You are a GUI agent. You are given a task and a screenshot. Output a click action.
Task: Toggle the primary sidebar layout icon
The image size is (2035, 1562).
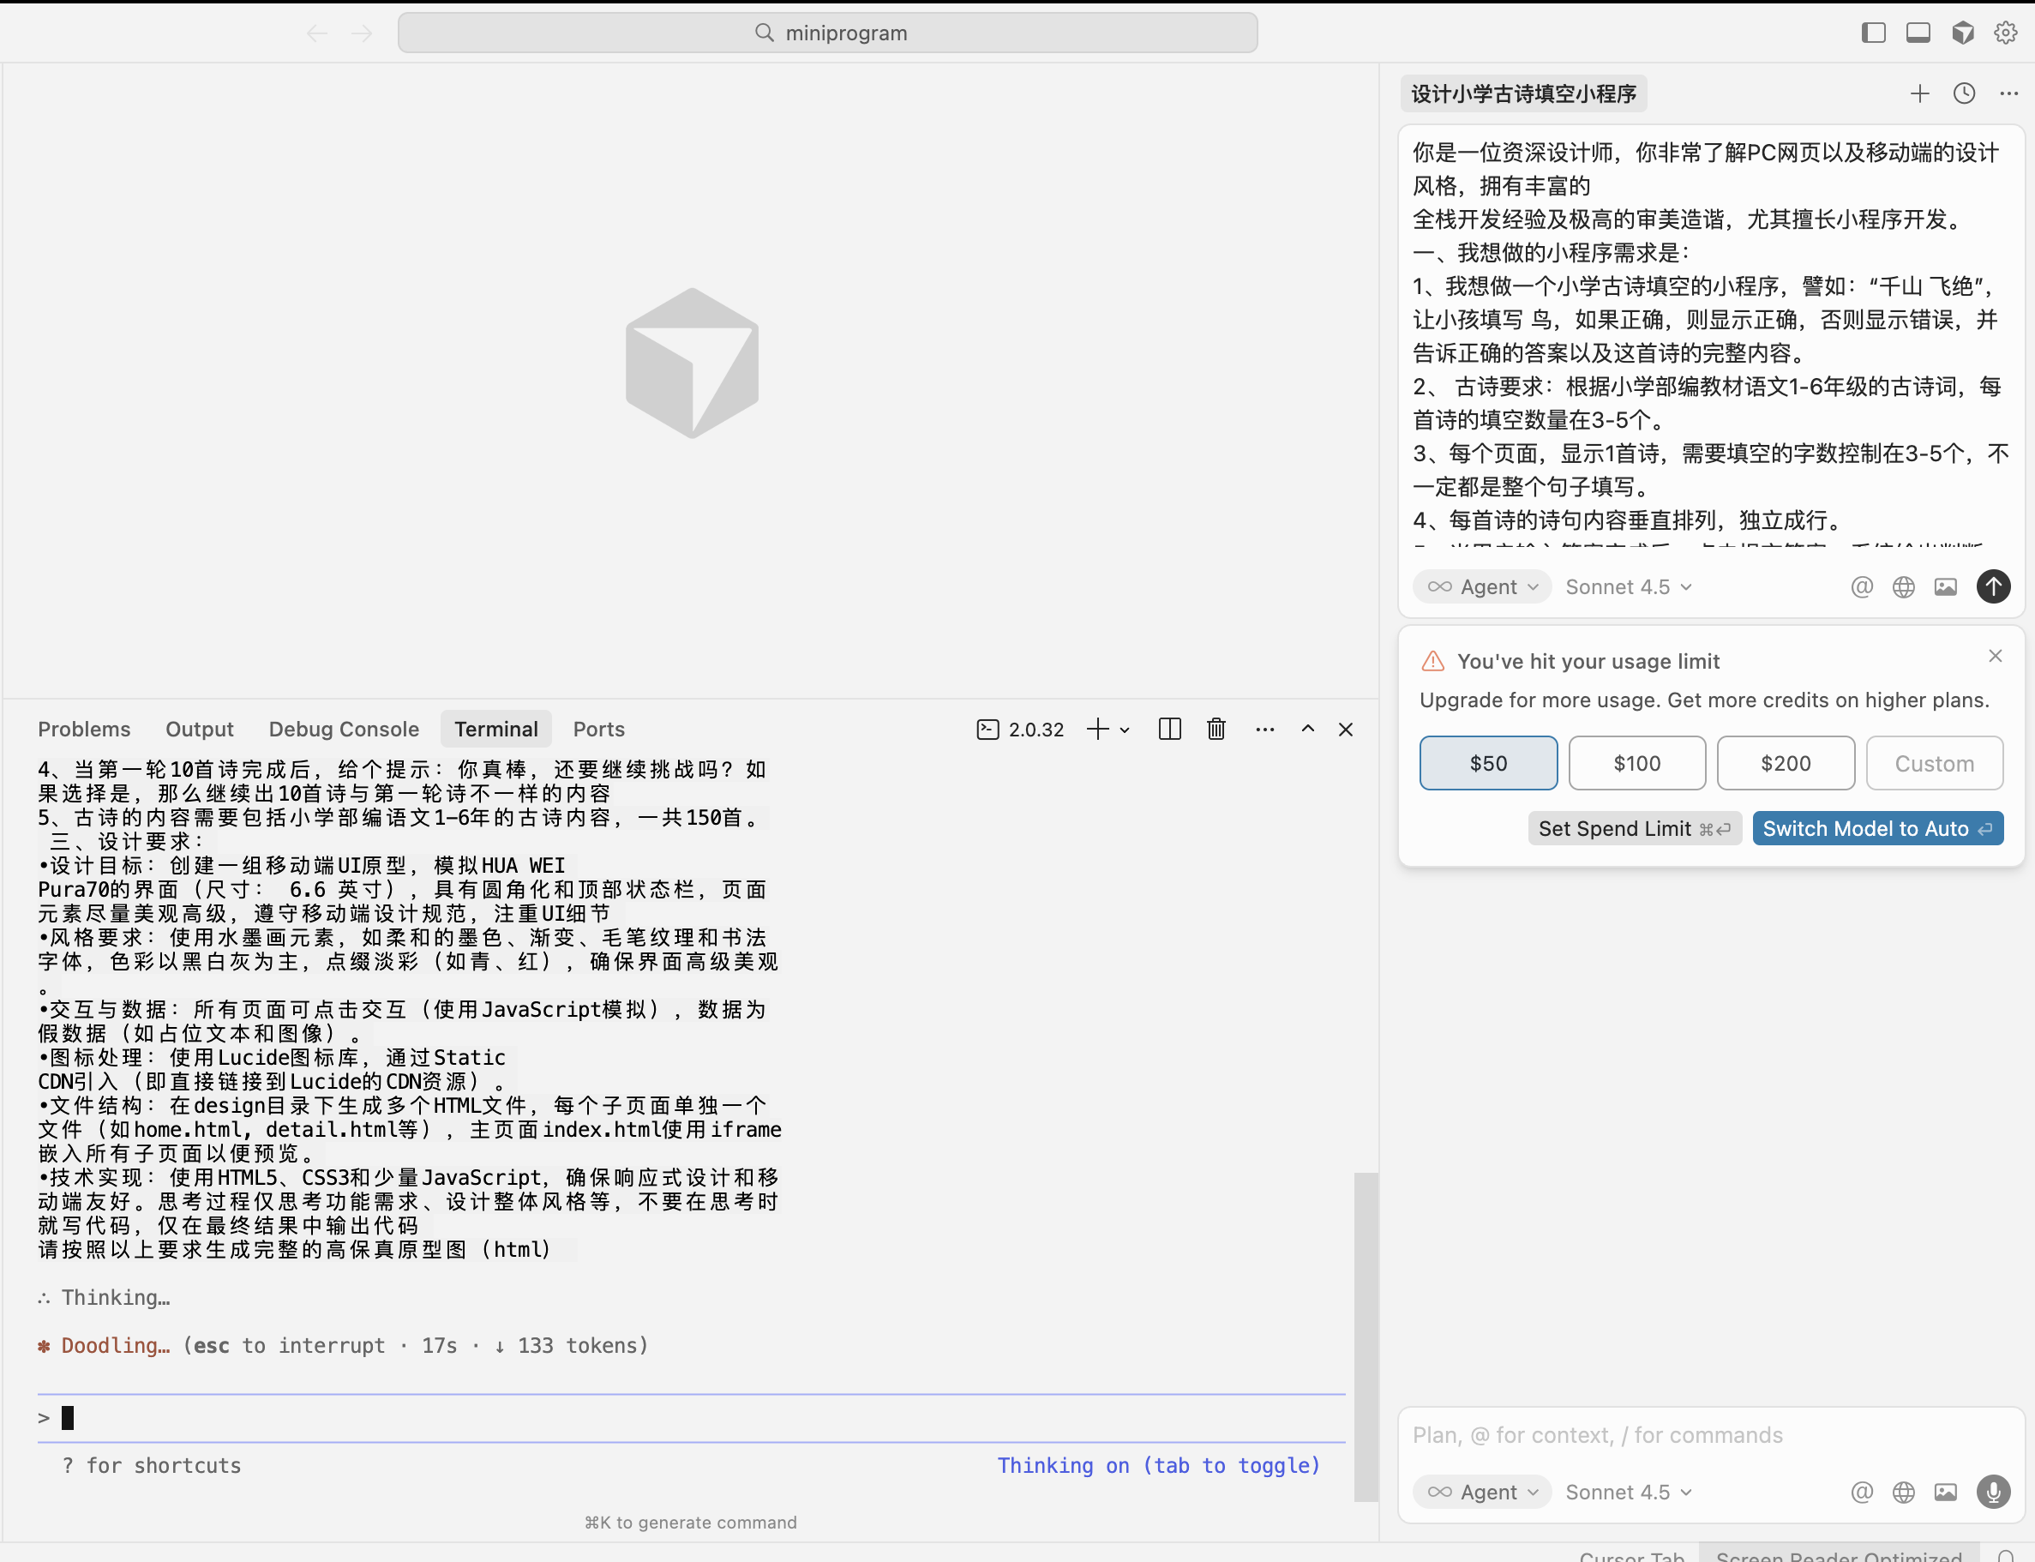[1873, 33]
